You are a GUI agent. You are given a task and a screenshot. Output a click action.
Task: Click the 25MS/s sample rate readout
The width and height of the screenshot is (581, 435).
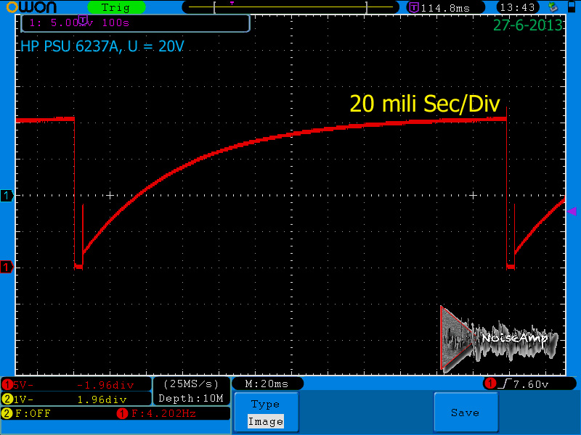pos(191,384)
